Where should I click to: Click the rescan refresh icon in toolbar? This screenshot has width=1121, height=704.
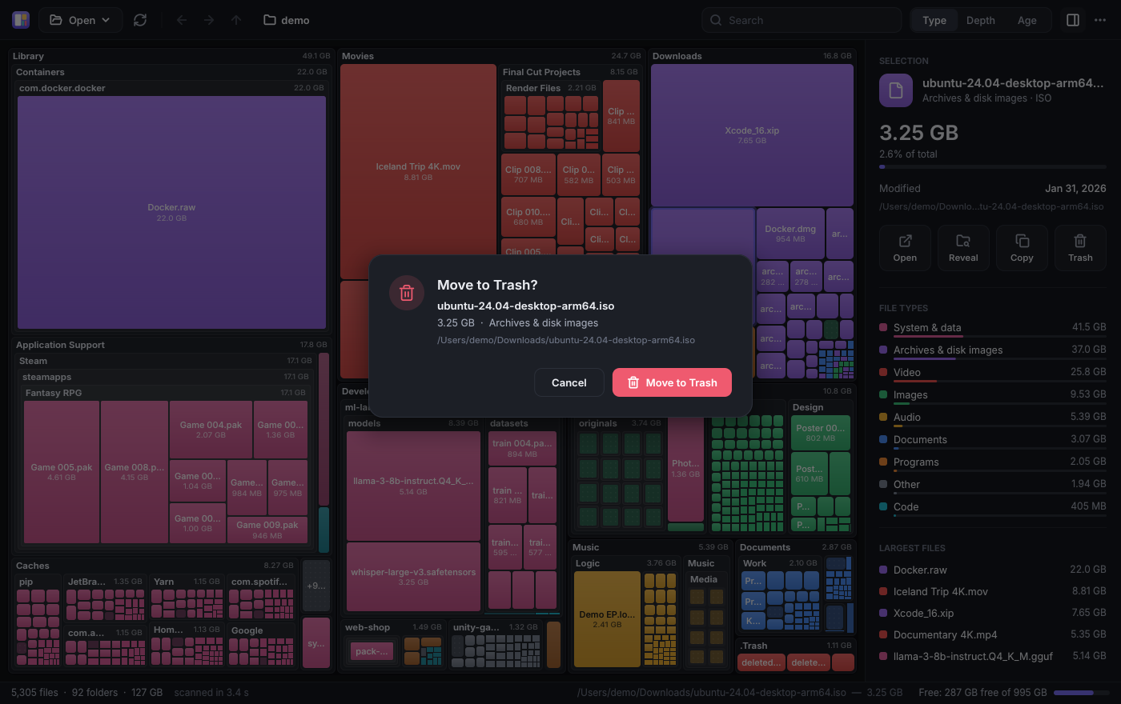[x=140, y=20]
